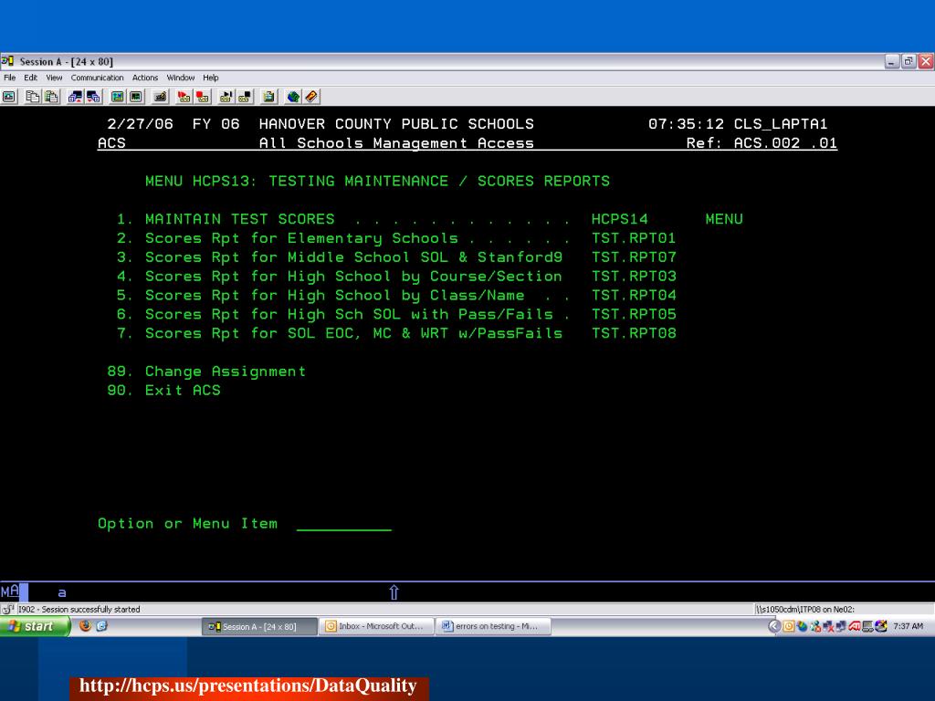Click the Play Macro toolbar icon
The image size is (935, 701).
pyautogui.click(x=226, y=97)
